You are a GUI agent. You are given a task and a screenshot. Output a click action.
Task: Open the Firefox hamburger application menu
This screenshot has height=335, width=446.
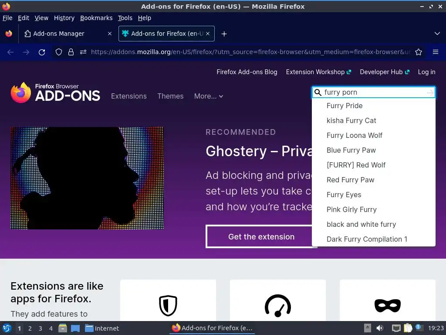(x=436, y=52)
